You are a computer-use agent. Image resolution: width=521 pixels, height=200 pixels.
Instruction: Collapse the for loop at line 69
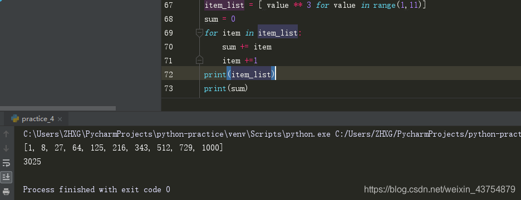pos(199,33)
